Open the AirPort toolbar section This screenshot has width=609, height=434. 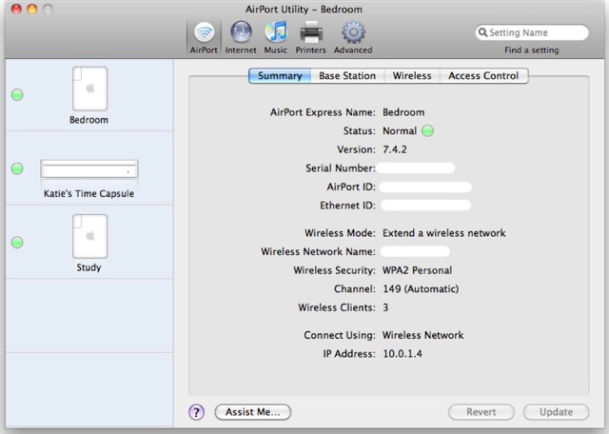(204, 38)
